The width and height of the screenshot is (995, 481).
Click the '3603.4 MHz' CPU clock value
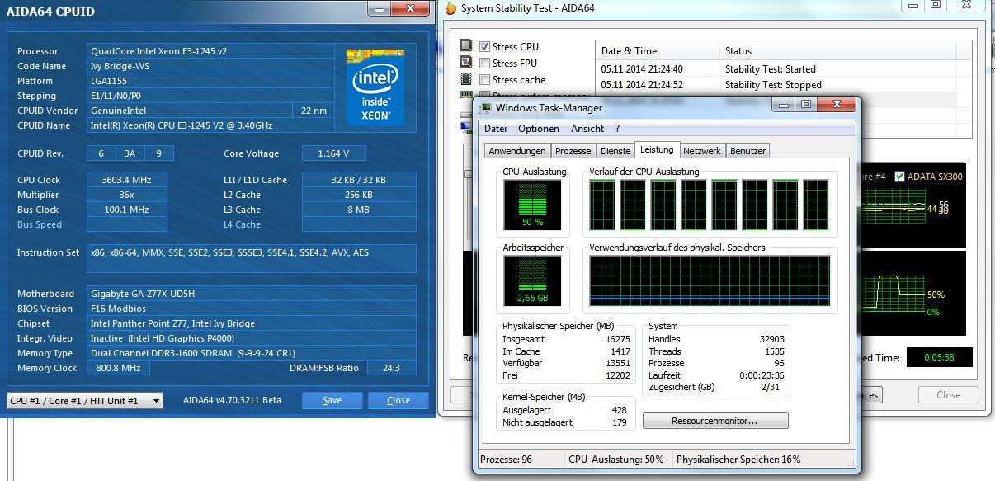pyautogui.click(x=126, y=180)
